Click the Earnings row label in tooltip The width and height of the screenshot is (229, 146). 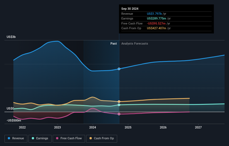click(127, 18)
